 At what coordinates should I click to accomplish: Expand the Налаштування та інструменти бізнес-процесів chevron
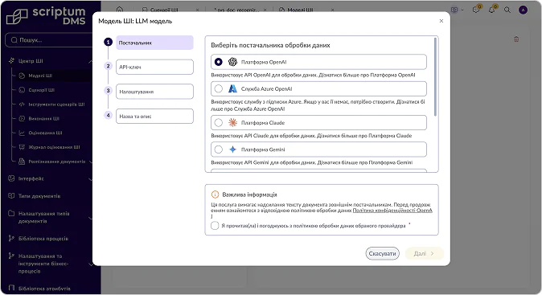pyautogui.click(x=90, y=264)
